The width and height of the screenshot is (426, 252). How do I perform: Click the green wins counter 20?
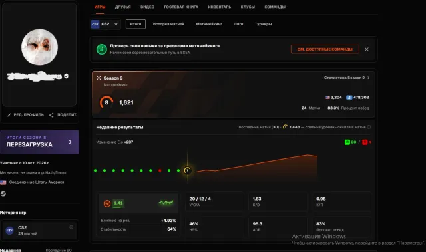pos(351,142)
